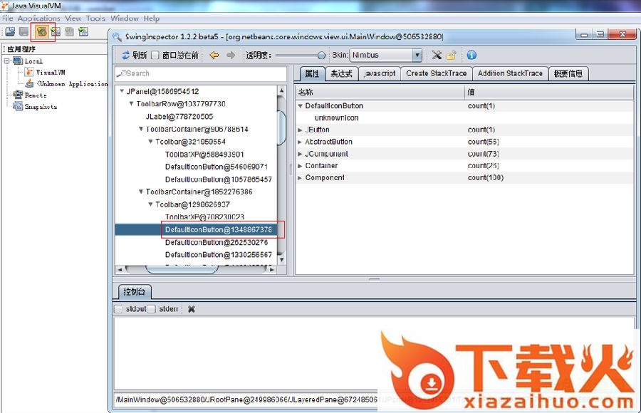
Task: Click the 值 column header
Action: click(x=549, y=93)
